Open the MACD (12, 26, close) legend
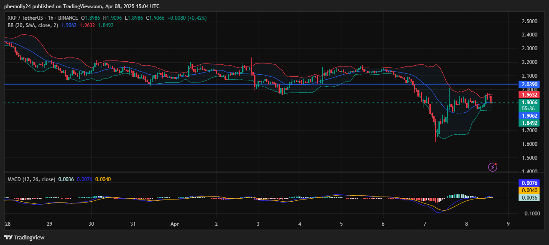549x245 pixels. 31,179
